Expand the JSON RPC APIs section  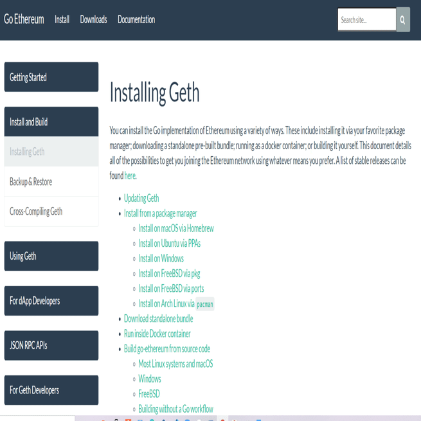(x=51, y=345)
